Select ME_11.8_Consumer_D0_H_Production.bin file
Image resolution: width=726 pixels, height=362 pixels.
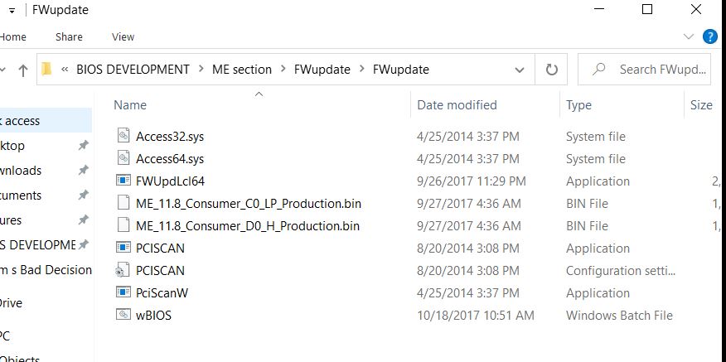pos(248,226)
